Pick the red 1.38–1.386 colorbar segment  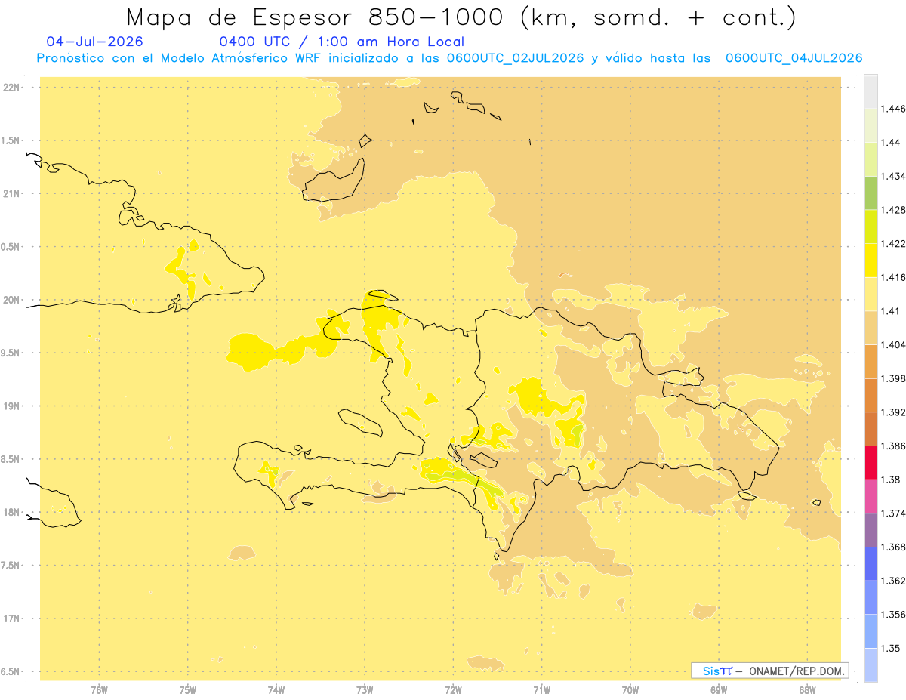(871, 462)
